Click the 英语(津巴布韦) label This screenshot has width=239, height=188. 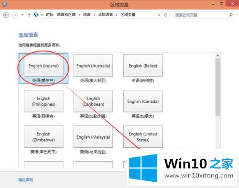[x=43, y=152]
